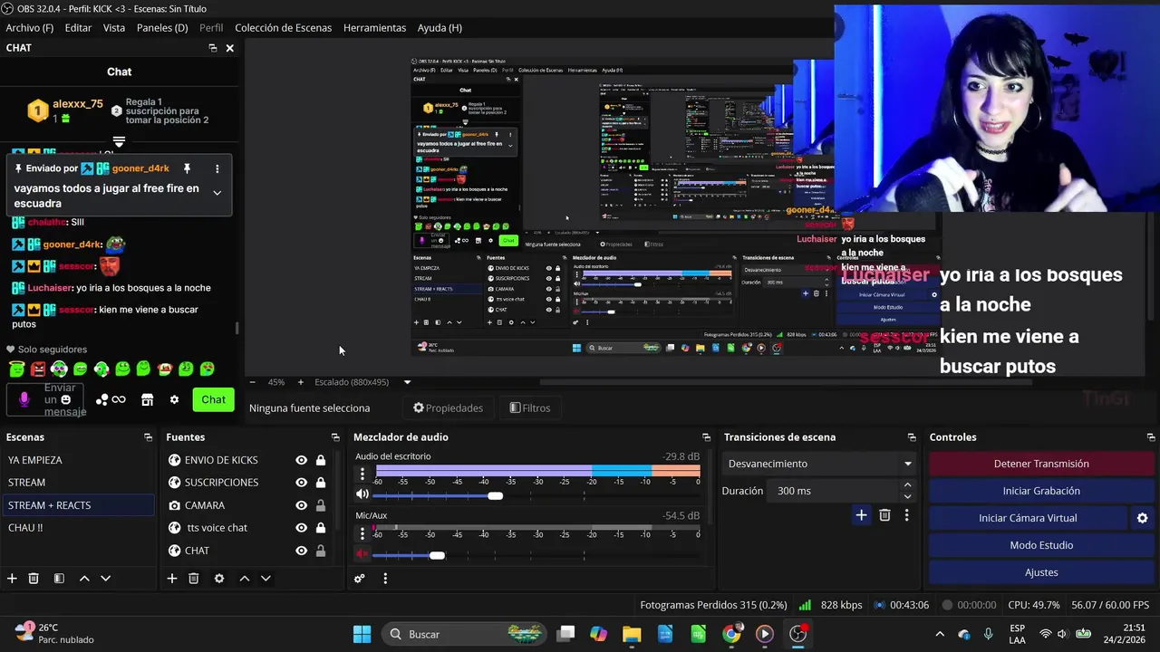1160x652 pixels.
Task: Send message with green Chat button
Action: [214, 399]
